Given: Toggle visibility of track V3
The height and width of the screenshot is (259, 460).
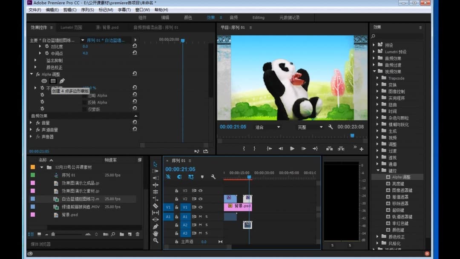Looking at the screenshot, I should click(201, 191).
